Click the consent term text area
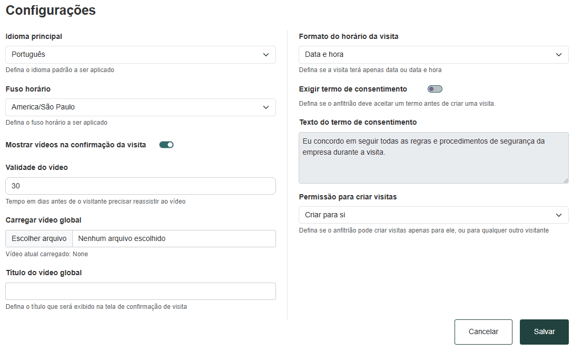This screenshot has width=582, height=352. (x=433, y=158)
